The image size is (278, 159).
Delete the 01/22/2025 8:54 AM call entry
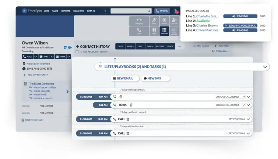121,97
